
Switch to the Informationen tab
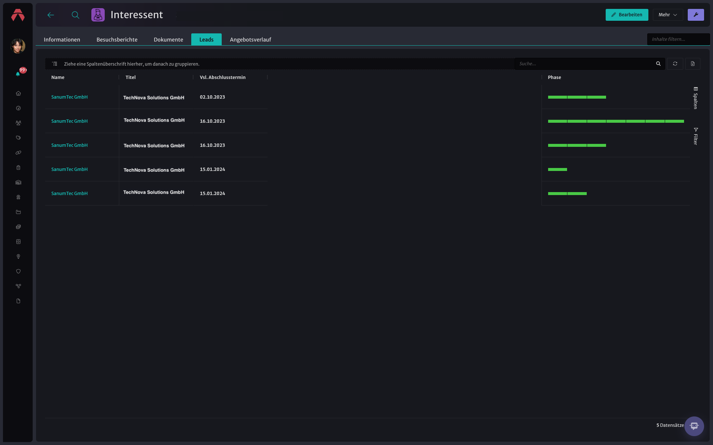pos(62,39)
